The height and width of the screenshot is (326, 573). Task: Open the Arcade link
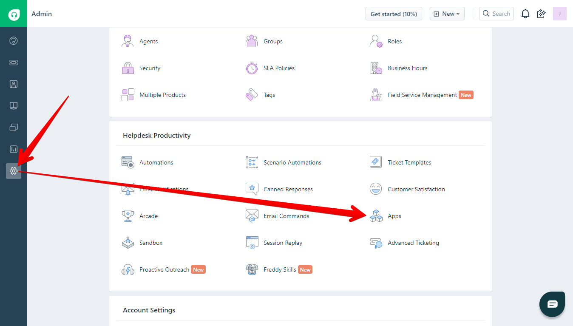click(x=148, y=216)
